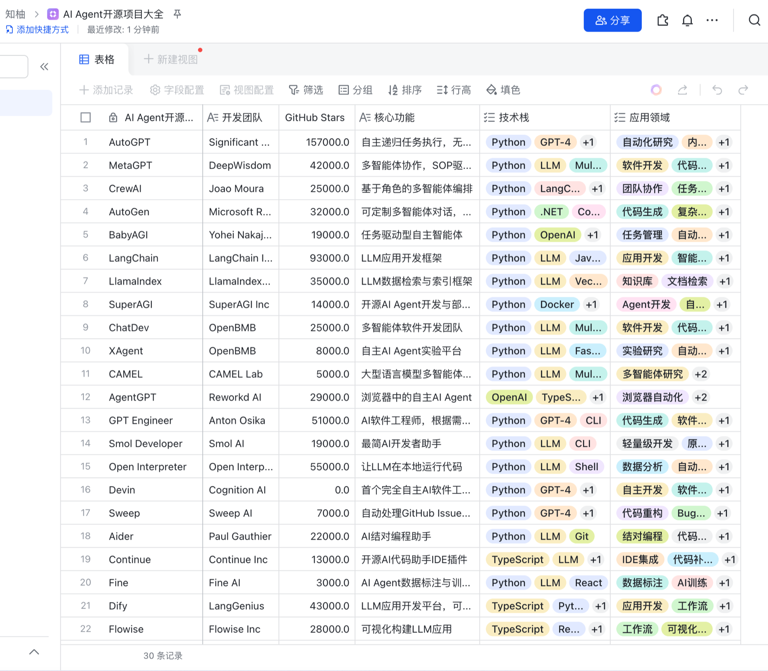768x671 pixels.
Task: Open the search magnifier icon
Action: point(754,21)
